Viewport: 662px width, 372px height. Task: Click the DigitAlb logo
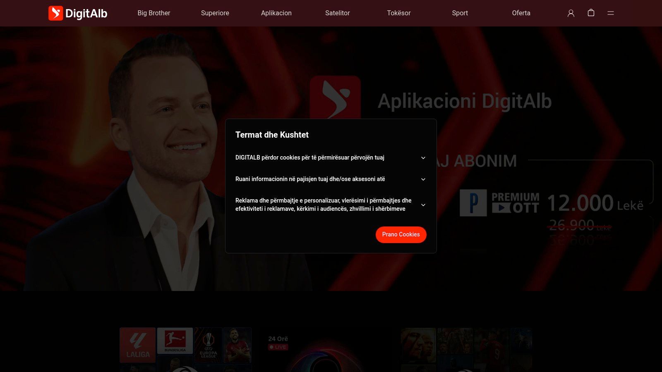pyautogui.click(x=78, y=13)
